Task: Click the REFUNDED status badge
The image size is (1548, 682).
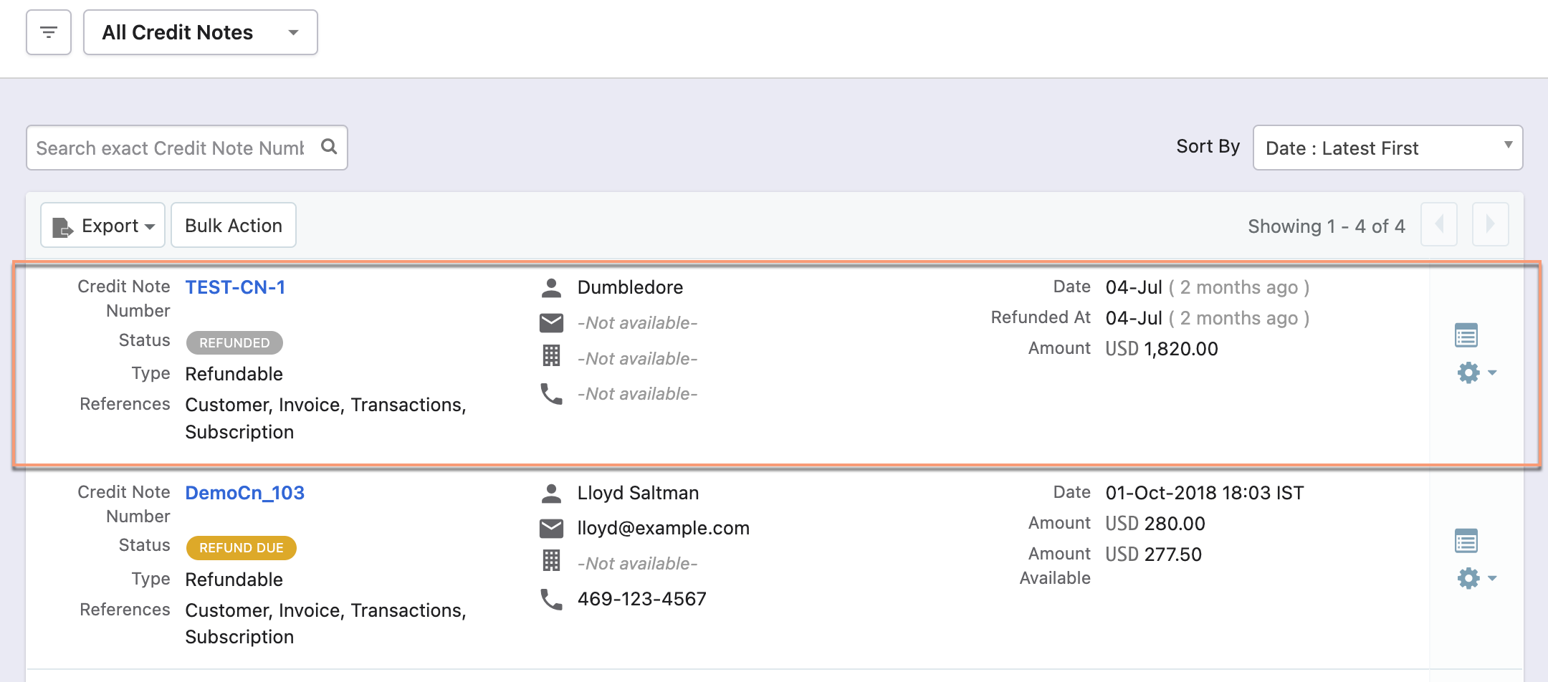Action: pyautogui.click(x=234, y=343)
